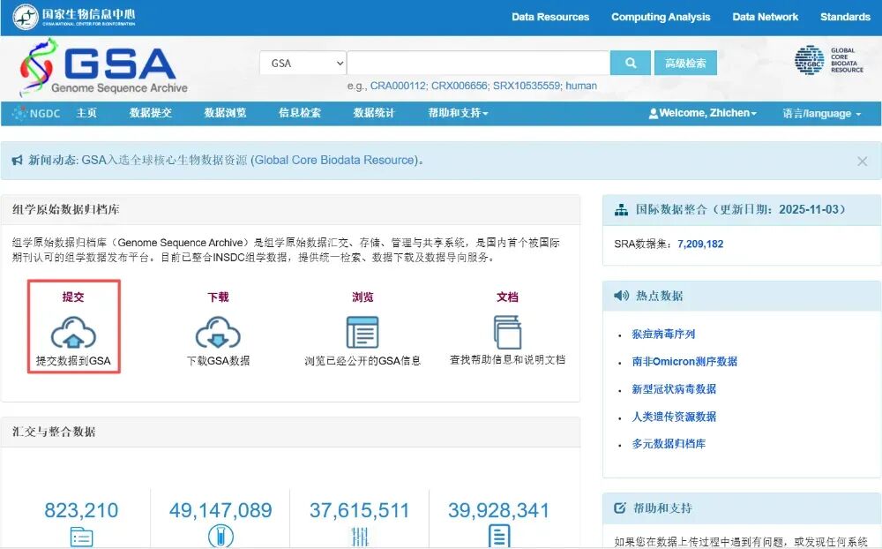Click the browse list icon under 浏览

tap(363, 332)
